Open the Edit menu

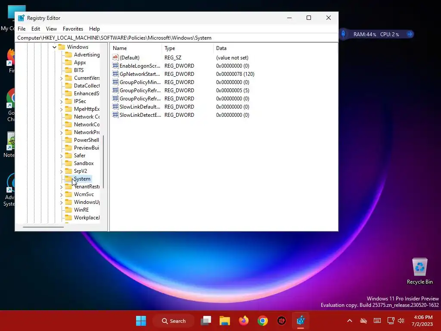click(35, 29)
